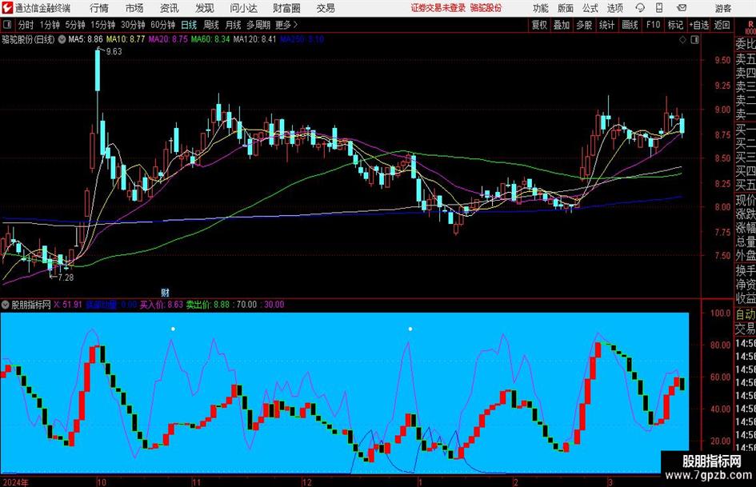Screen dimensions: 756x487
Task: Switch to 5分钟 period
Action: [75, 25]
